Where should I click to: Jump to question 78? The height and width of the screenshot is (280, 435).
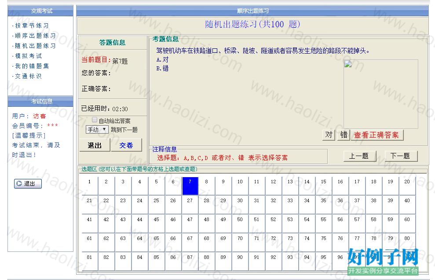pos(374,243)
